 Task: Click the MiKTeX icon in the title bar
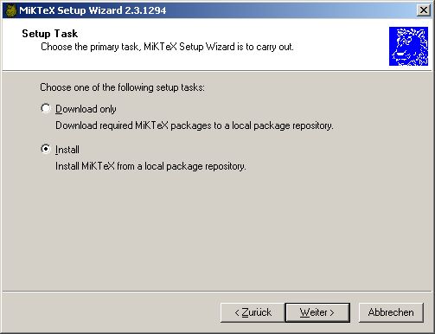11,10
